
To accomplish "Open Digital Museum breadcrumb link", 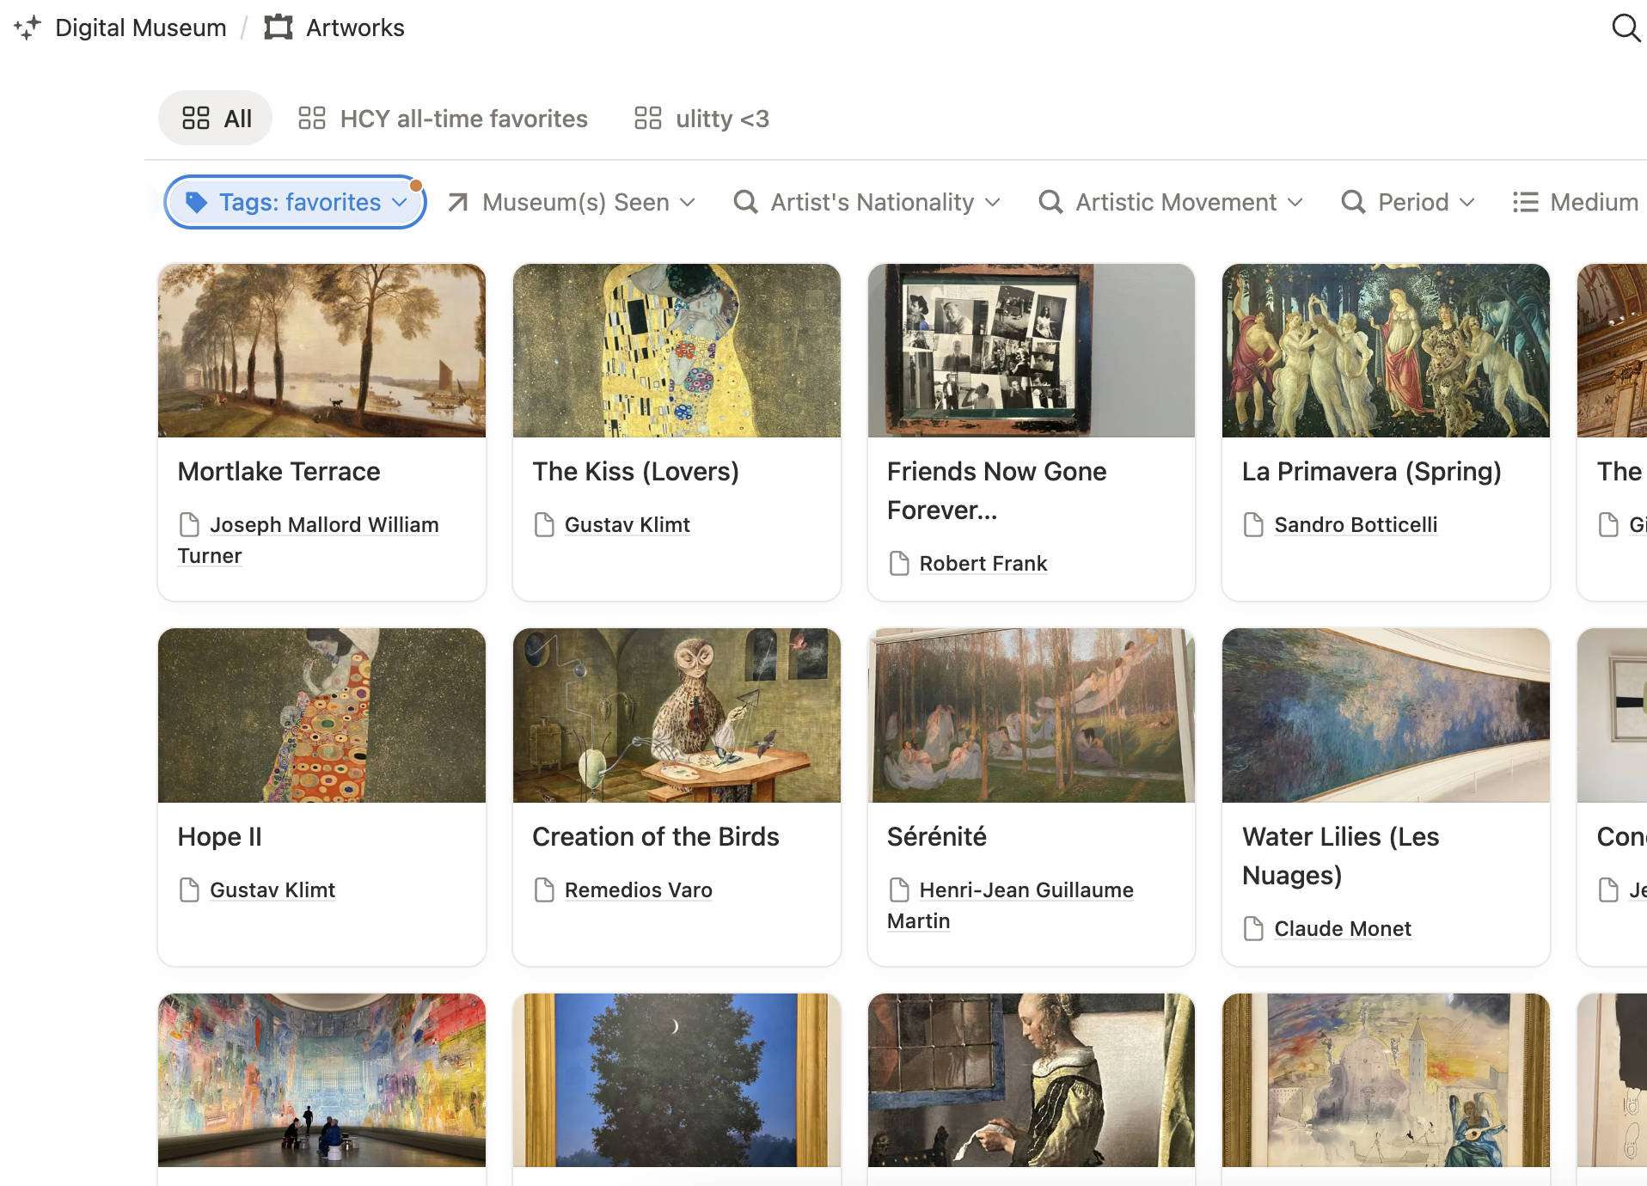I will [141, 28].
